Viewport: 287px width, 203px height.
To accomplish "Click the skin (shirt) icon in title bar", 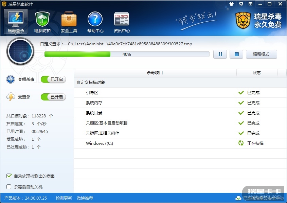I will [x=231, y=4].
